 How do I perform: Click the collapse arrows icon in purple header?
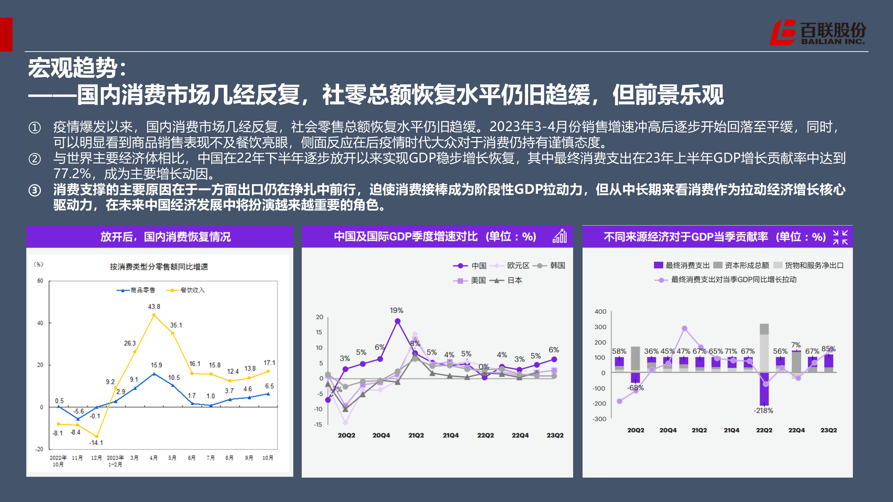(840, 237)
